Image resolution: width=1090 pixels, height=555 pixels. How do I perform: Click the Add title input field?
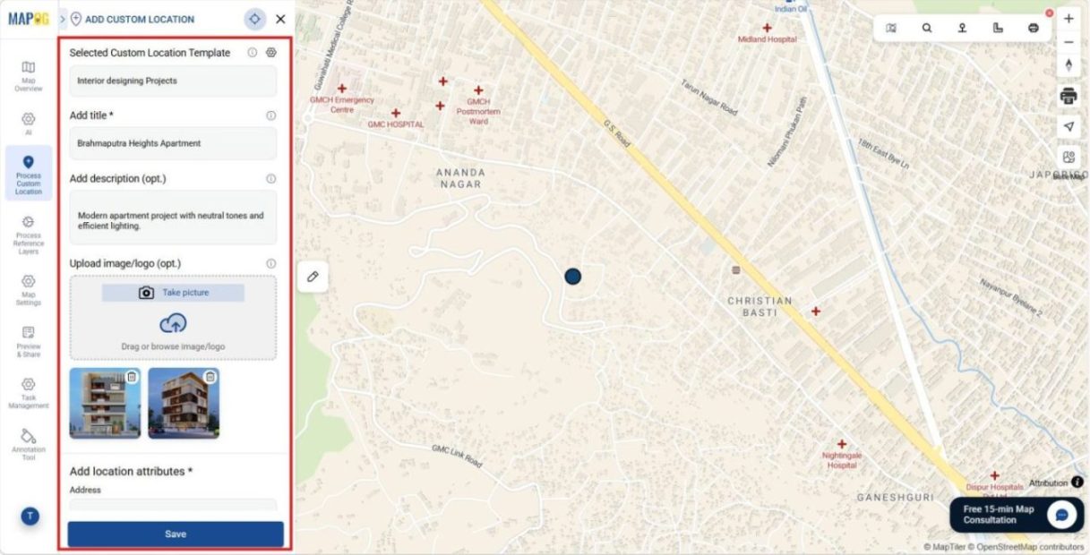173,143
